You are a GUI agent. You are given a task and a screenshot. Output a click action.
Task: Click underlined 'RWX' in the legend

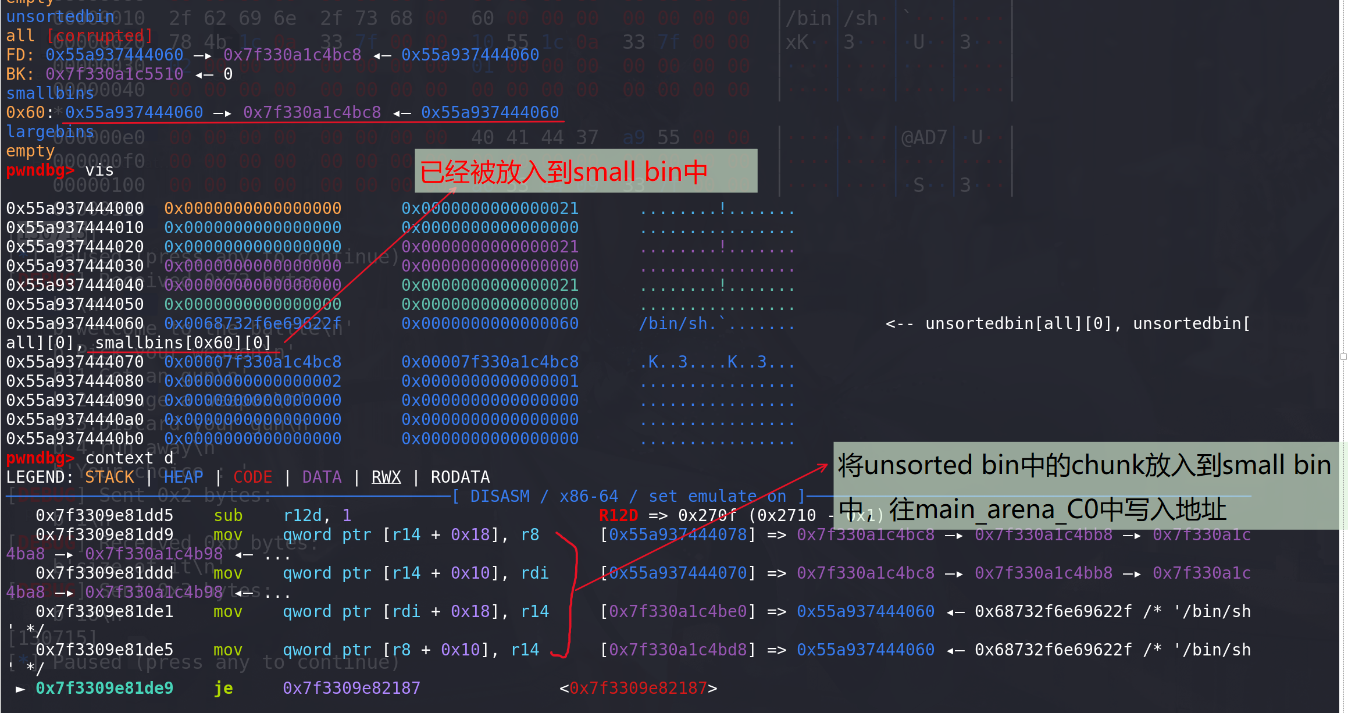pyautogui.click(x=386, y=477)
